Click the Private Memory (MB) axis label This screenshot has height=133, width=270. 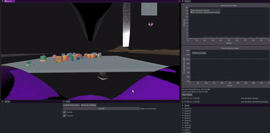pyautogui.click(x=184, y=65)
